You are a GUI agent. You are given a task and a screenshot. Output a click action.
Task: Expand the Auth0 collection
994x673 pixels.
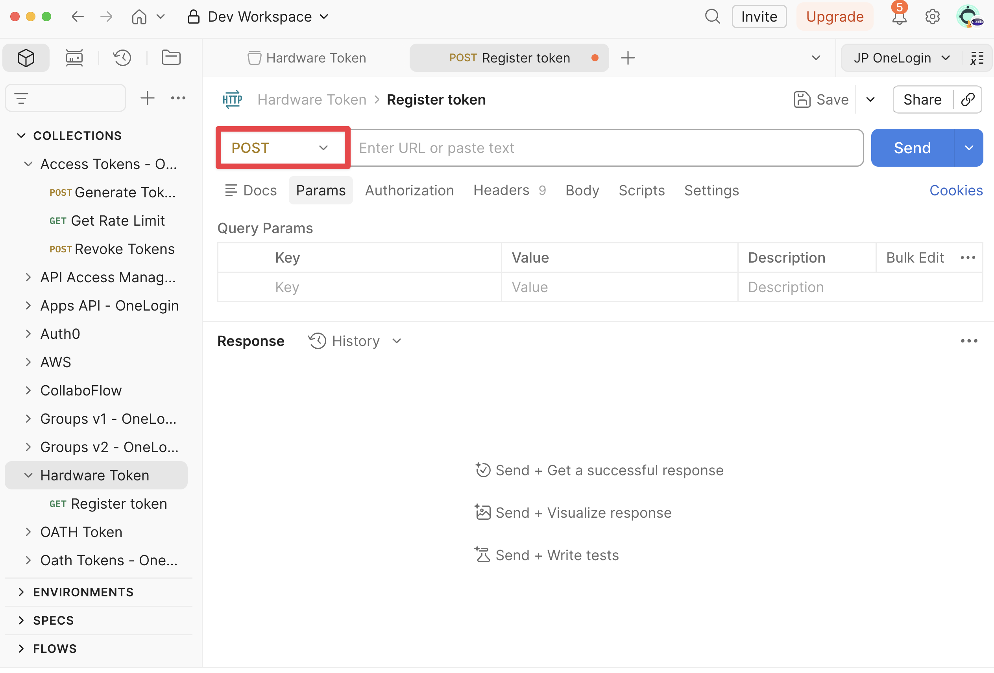pyautogui.click(x=28, y=334)
